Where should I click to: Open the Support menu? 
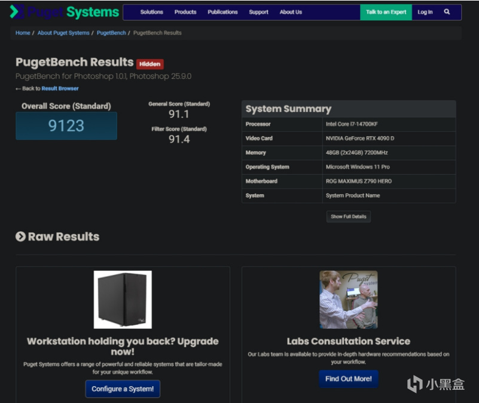[258, 12]
